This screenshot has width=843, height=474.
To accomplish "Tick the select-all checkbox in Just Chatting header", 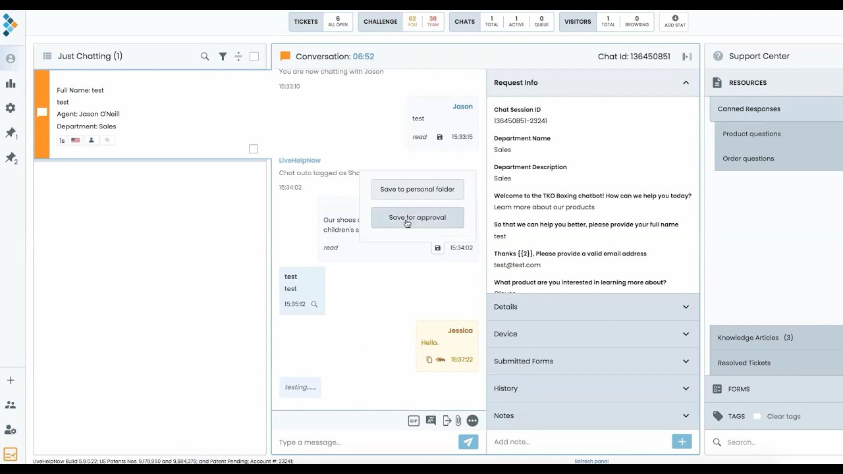I will 254,57.
